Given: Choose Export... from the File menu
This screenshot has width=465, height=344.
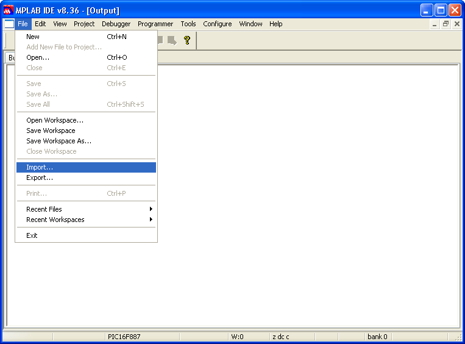Looking at the screenshot, I should point(86,177).
